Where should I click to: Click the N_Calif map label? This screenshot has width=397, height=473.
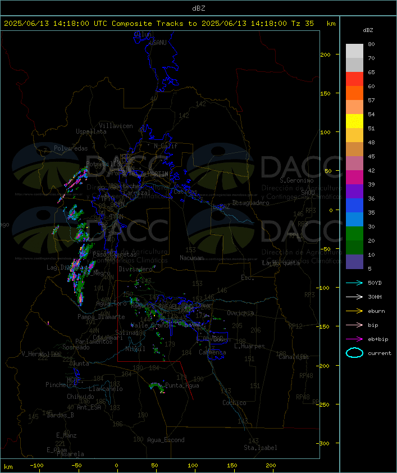[166, 146]
